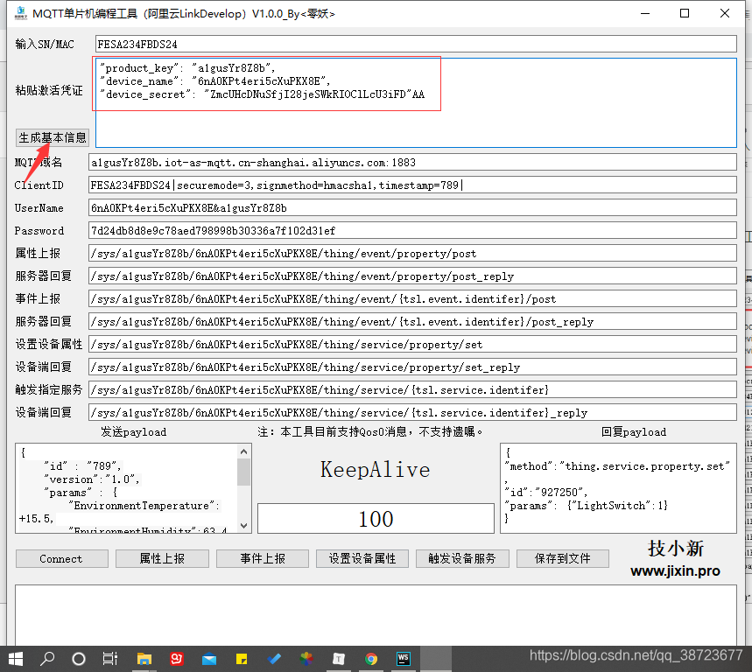
Task: Click the 触发指定服务 topic field
Action: (412, 390)
